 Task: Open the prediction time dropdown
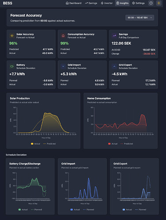click(x=140, y=18)
